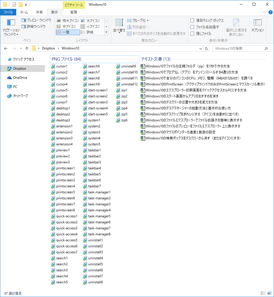Click the Up arrow navigation button
The width and height of the screenshot is (274, 297).
(27, 49)
